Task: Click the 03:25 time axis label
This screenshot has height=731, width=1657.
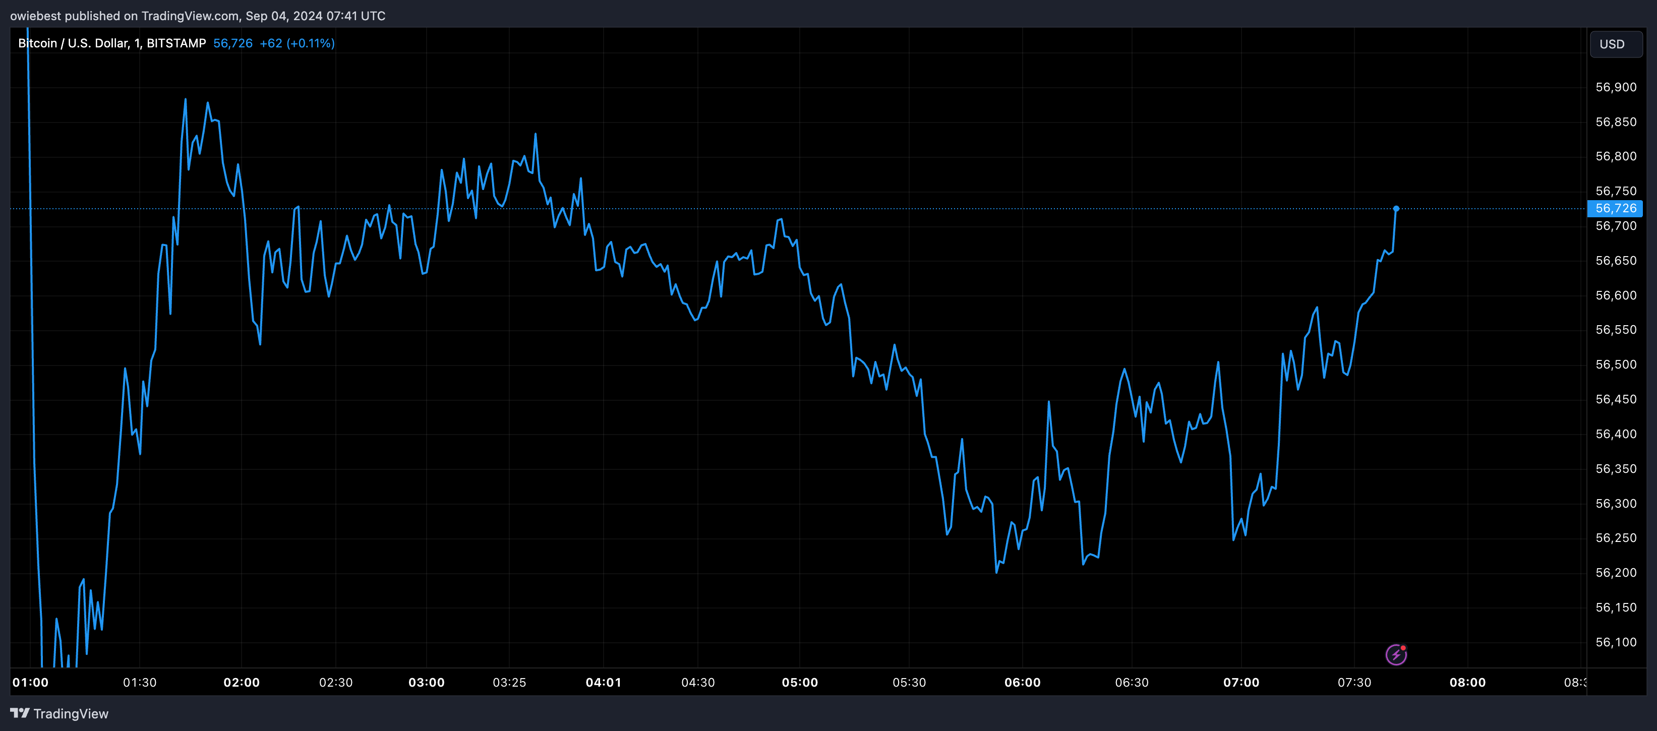Action: [x=509, y=682]
